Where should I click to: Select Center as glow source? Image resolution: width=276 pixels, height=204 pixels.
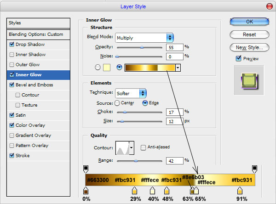tap(117, 103)
